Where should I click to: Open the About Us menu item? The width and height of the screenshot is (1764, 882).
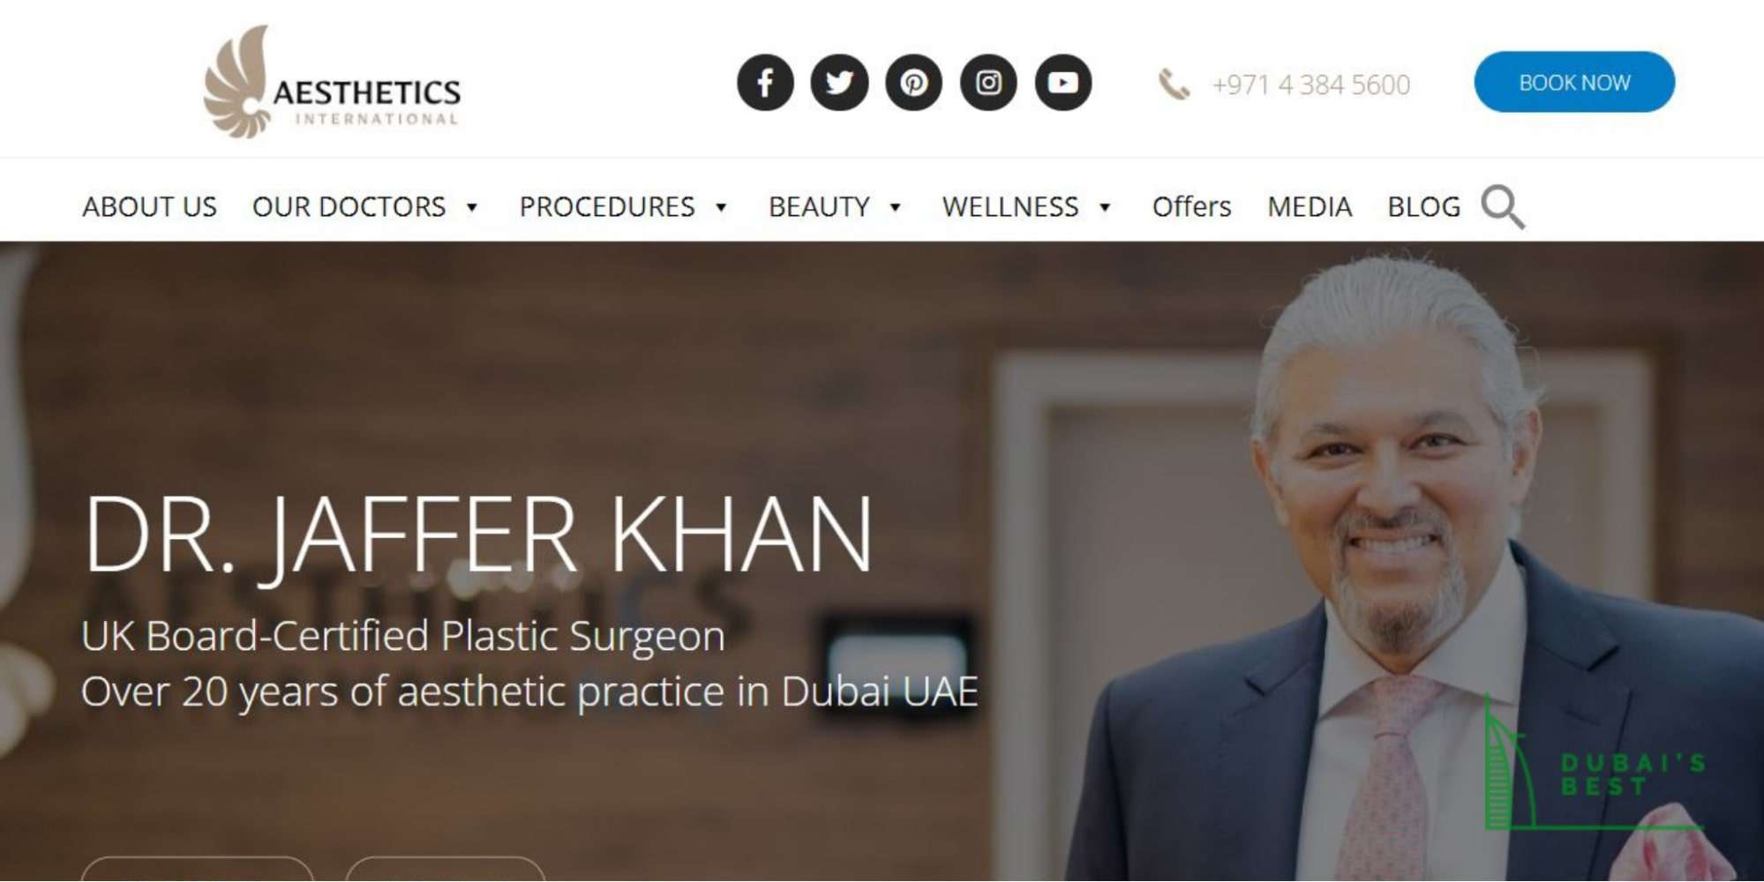pos(149,207)
